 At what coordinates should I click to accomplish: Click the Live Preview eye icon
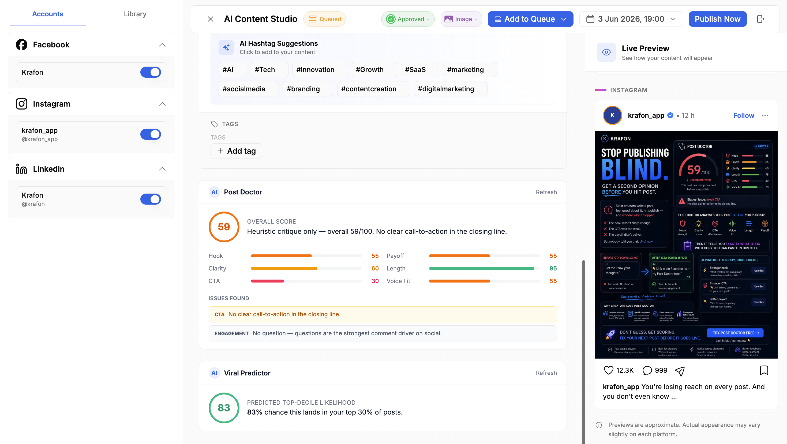(x=606, y=52)
